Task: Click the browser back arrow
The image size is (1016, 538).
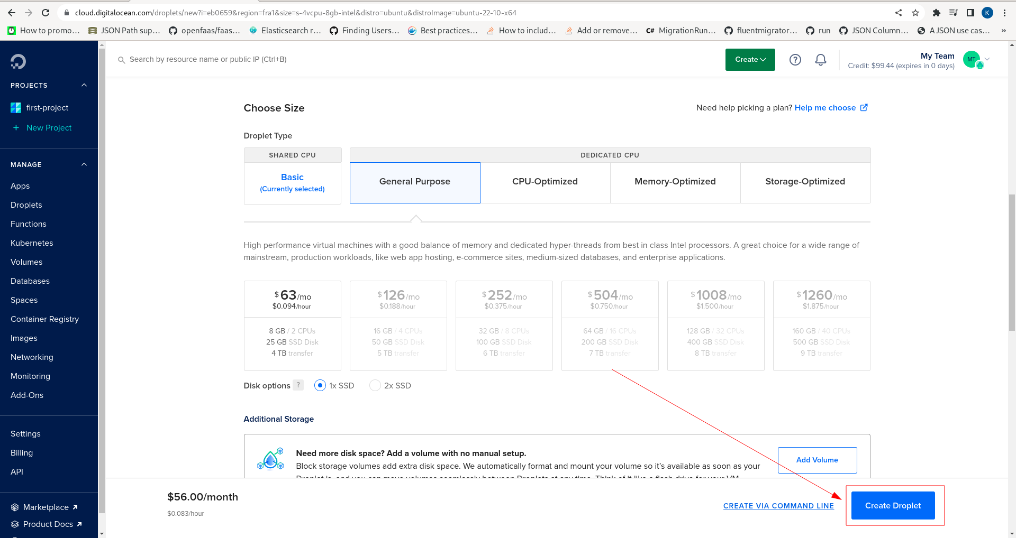Action: 12,13
